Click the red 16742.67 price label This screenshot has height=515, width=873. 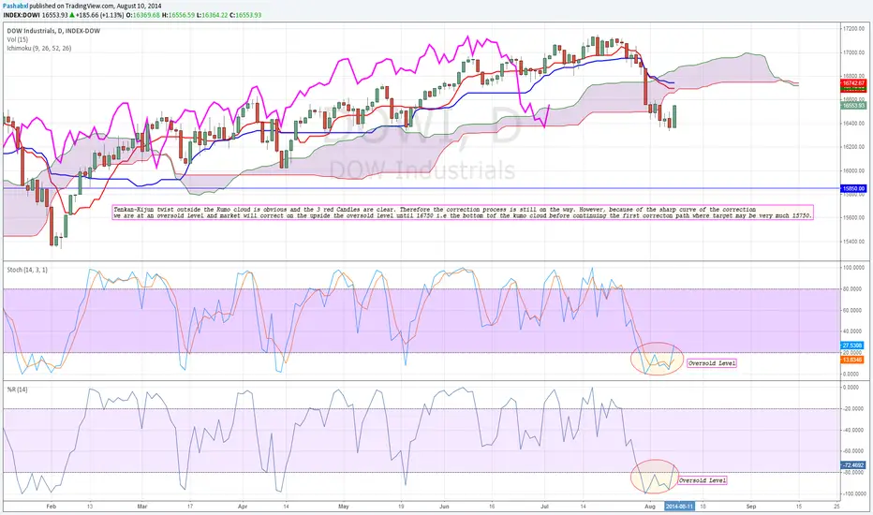coord(853,83)
